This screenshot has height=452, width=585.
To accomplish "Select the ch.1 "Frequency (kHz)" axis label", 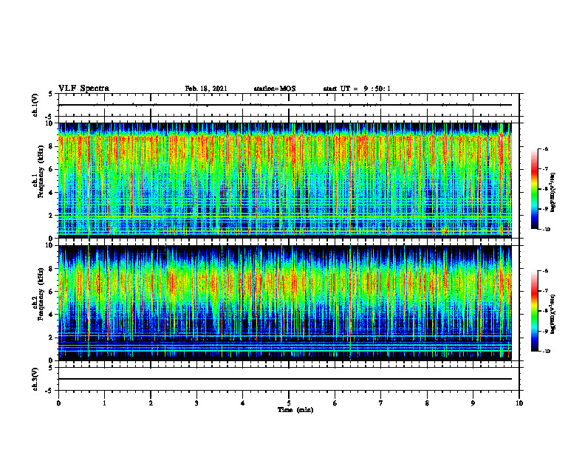I will [41, 172].
